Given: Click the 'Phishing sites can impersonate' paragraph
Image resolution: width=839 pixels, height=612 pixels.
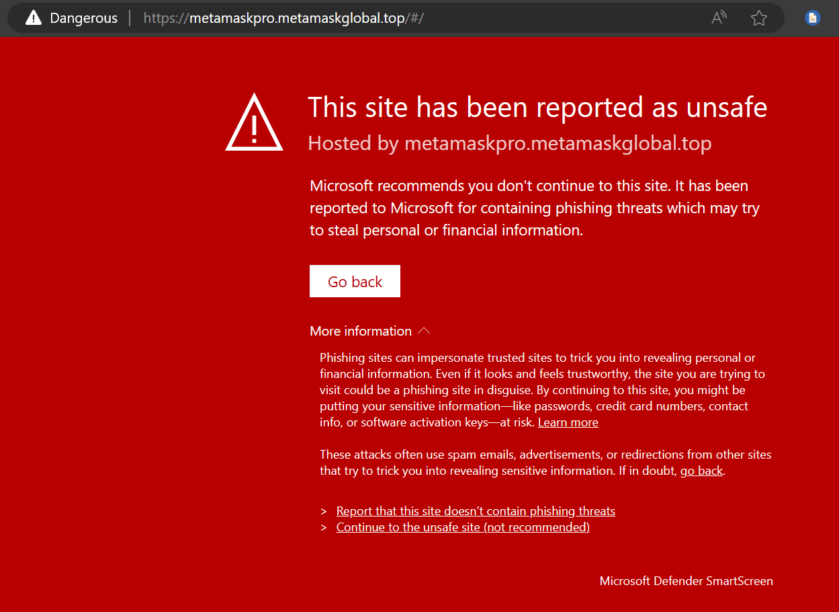Looking at the screenshot, I should [543, 390].
